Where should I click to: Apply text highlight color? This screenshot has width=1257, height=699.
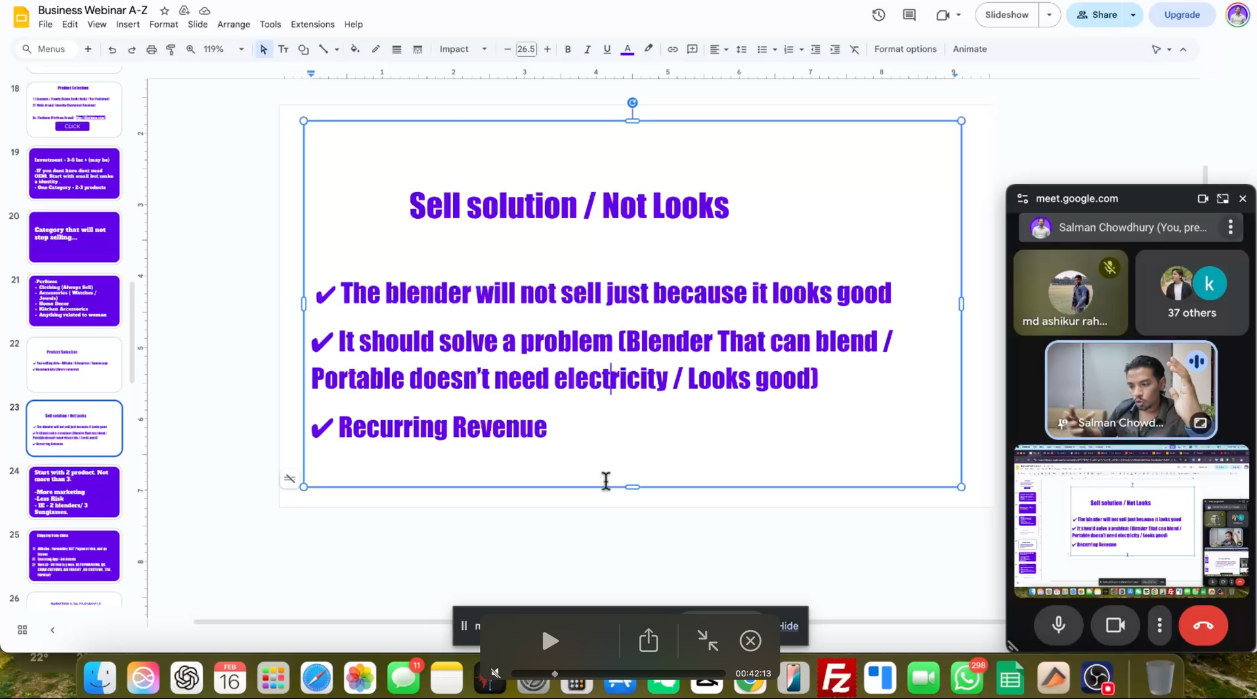tap(648, 49)
